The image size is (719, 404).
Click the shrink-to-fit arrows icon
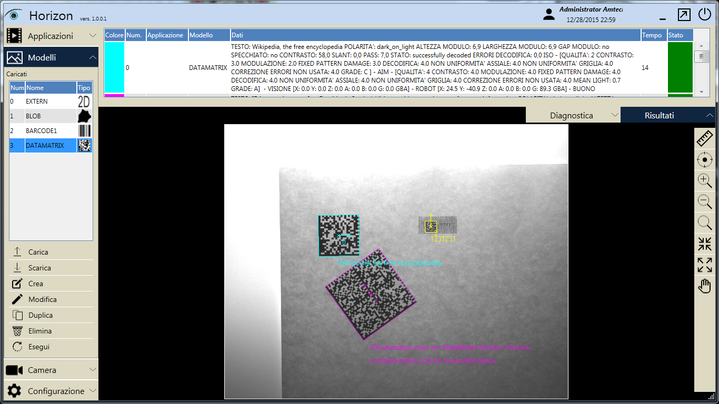pyautogui.click(x=705, y=244)
